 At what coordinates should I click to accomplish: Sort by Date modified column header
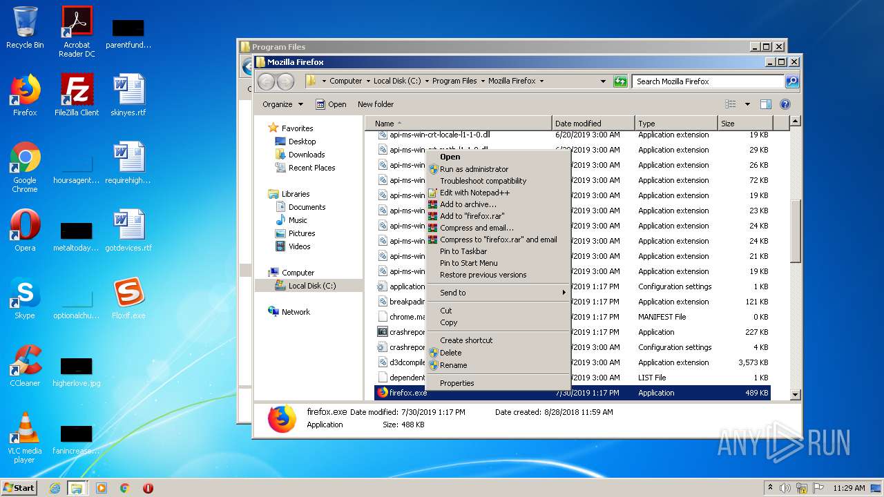point(593,124)
